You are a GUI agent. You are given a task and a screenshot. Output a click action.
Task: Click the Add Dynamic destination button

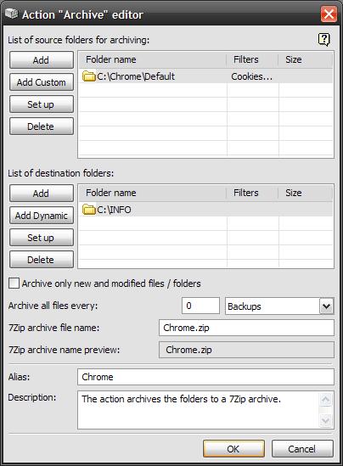(x=42, y=216)
